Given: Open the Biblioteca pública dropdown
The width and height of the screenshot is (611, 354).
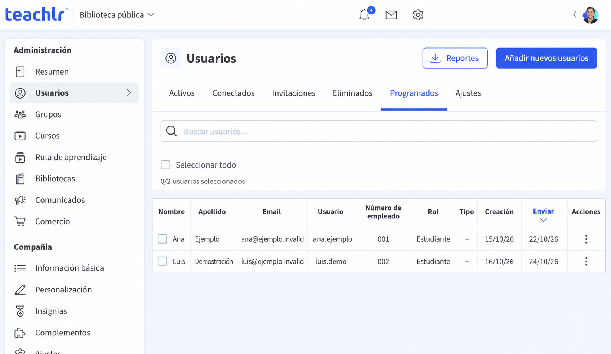Looking at the screenshot, I should click(x=117, y=15).
